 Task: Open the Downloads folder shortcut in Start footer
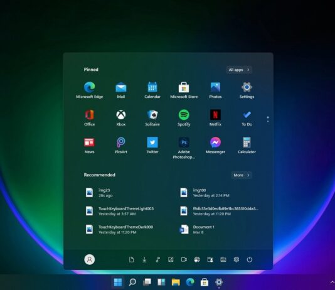[x=144, y=259]
